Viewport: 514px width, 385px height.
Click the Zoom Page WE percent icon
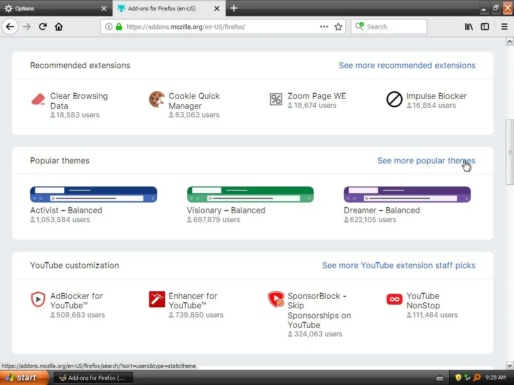[x=276, y=99]
